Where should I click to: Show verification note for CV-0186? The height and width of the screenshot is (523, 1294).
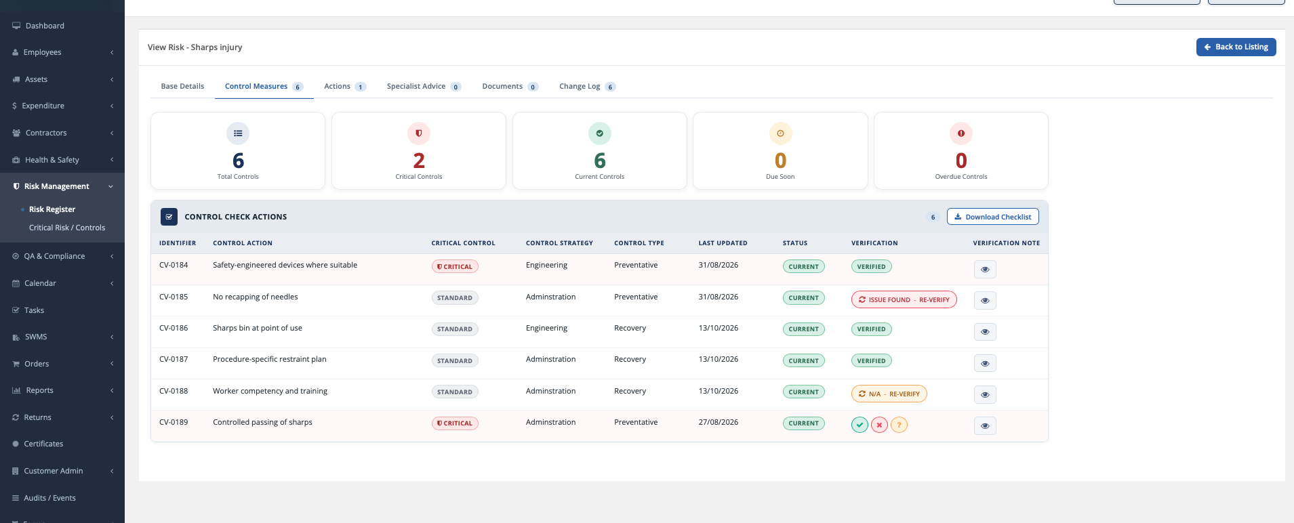pos(985,332)
